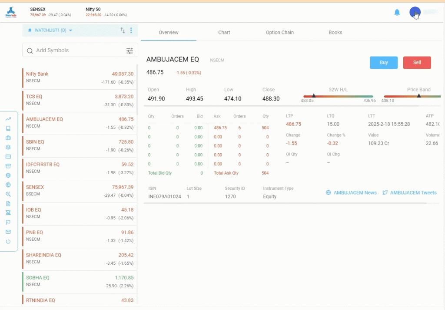
Task: Click the High price 493.45
Action: point(194,99)
